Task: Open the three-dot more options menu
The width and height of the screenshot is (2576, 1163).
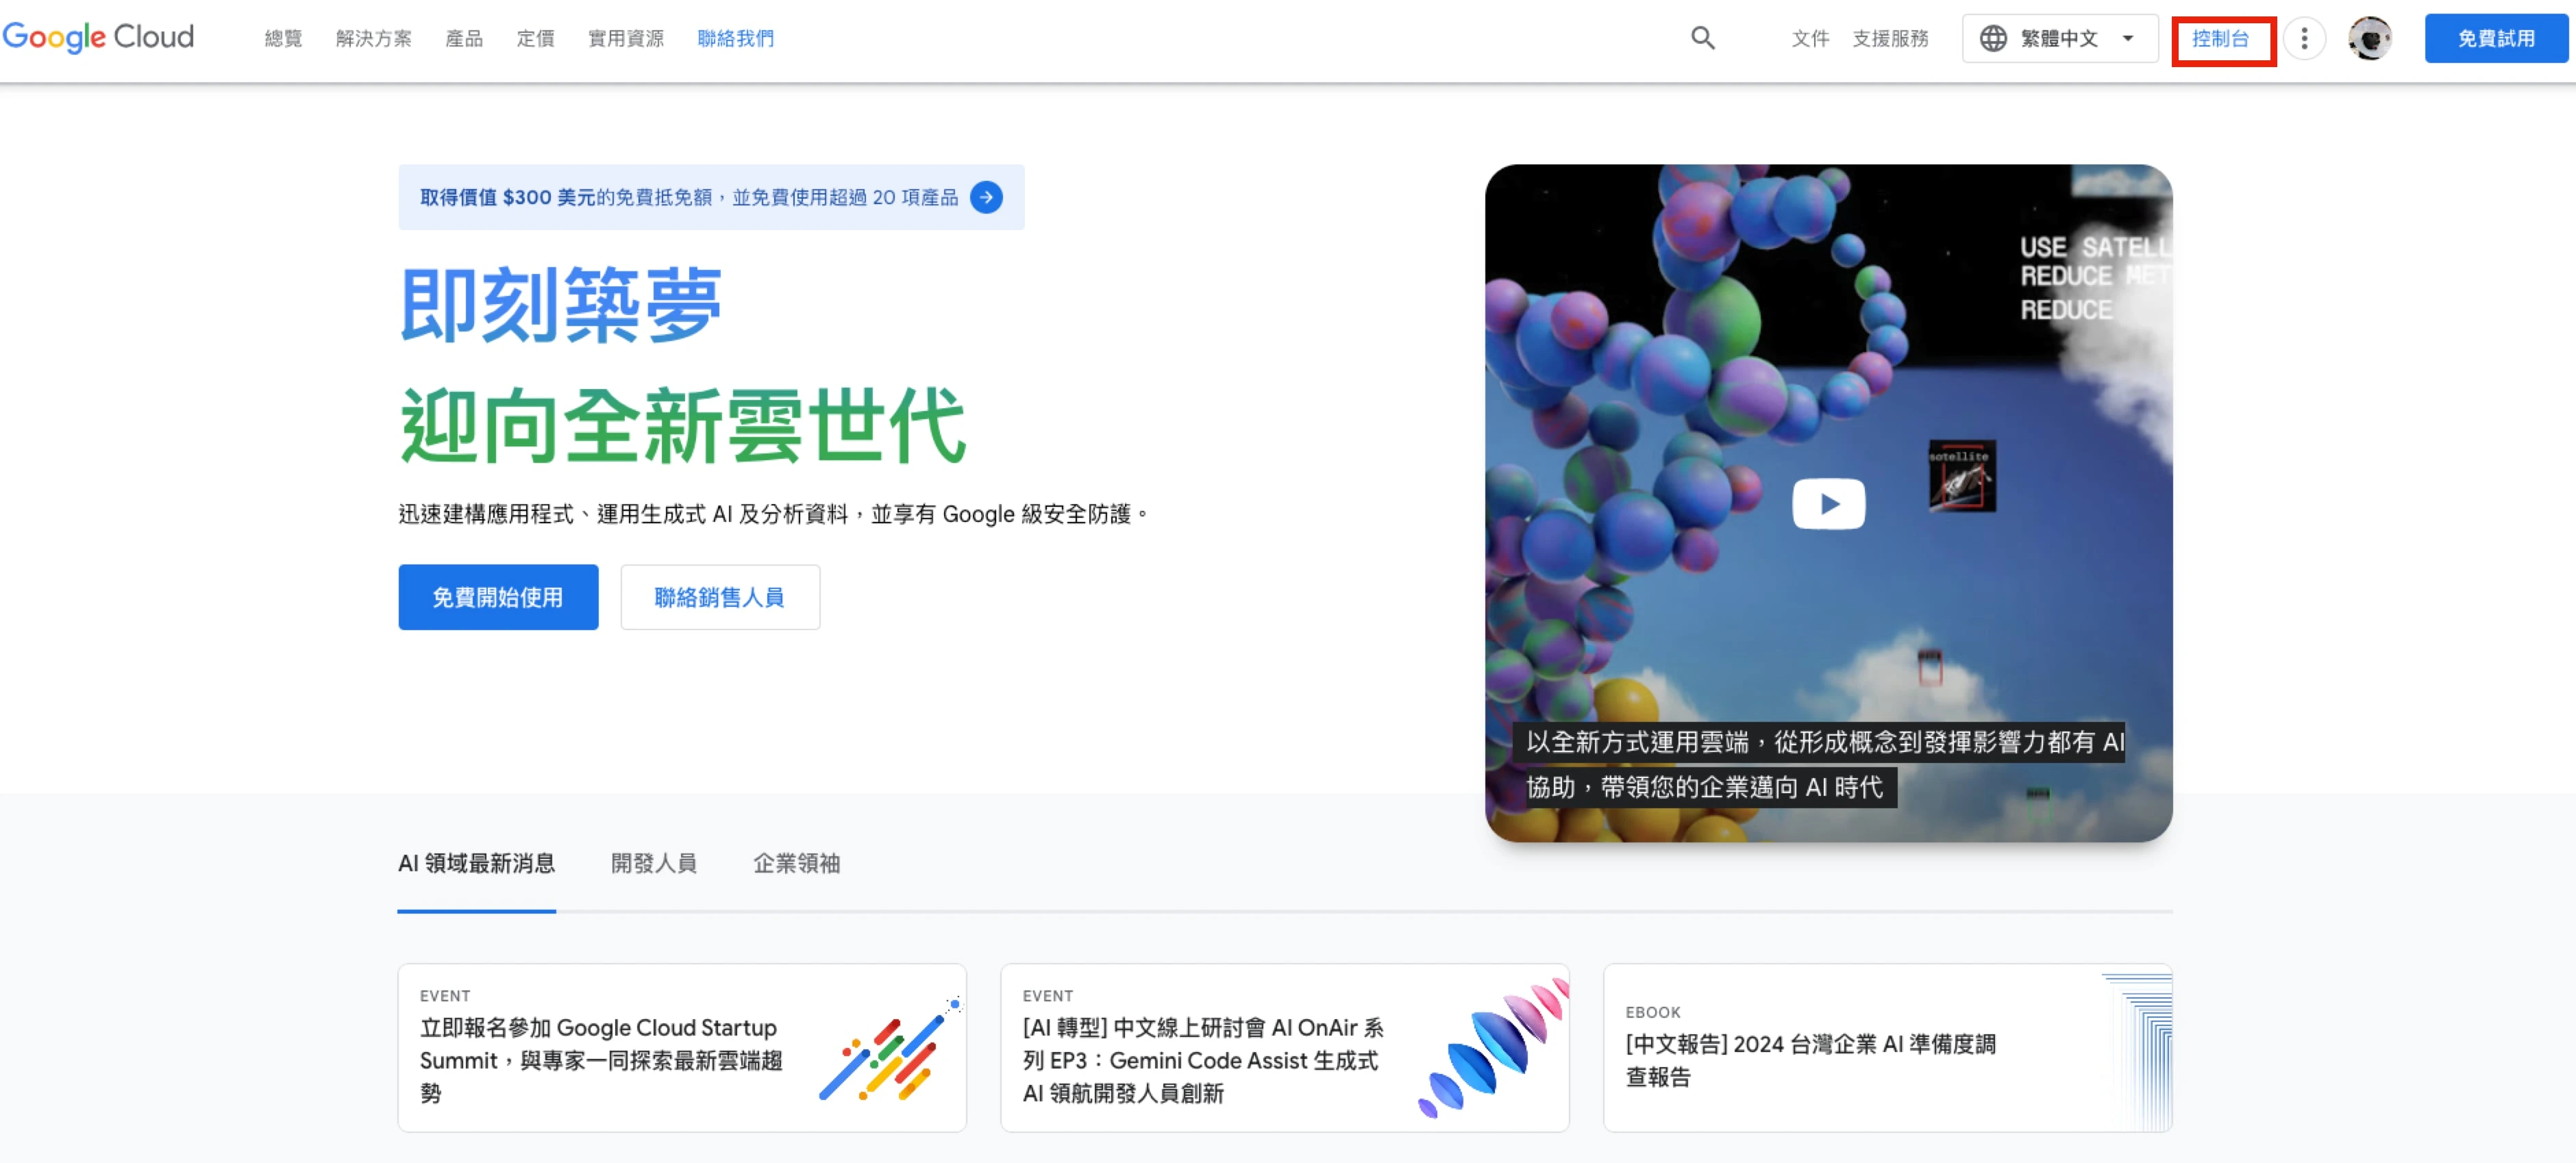Action: point(2304,38)
